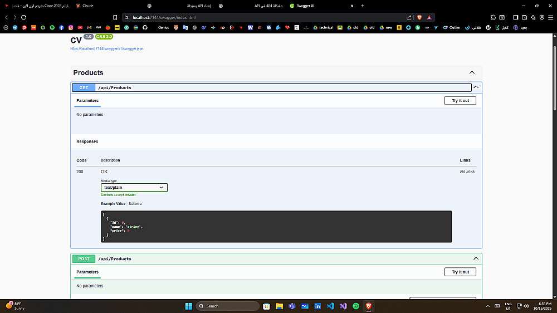Click the page vertical scrollbar thumb
Viewport: 557px width, 313px height.
coord(555,78)
